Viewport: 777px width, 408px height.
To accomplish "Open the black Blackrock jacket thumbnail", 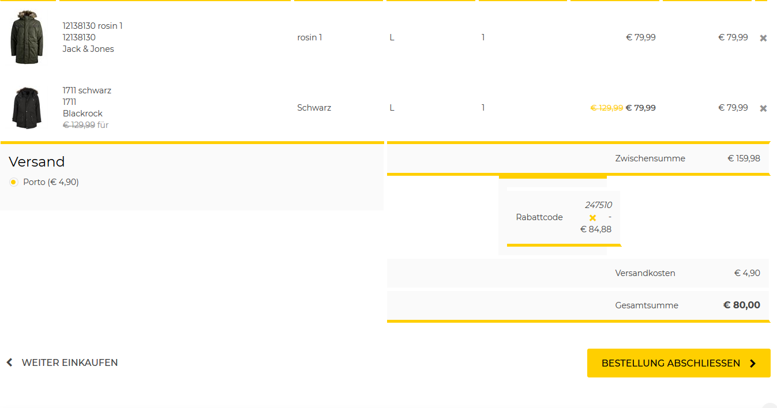I will tap(27, 108).
